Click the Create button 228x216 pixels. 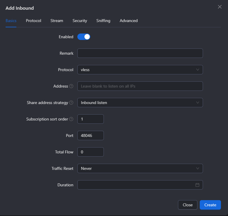210,205
